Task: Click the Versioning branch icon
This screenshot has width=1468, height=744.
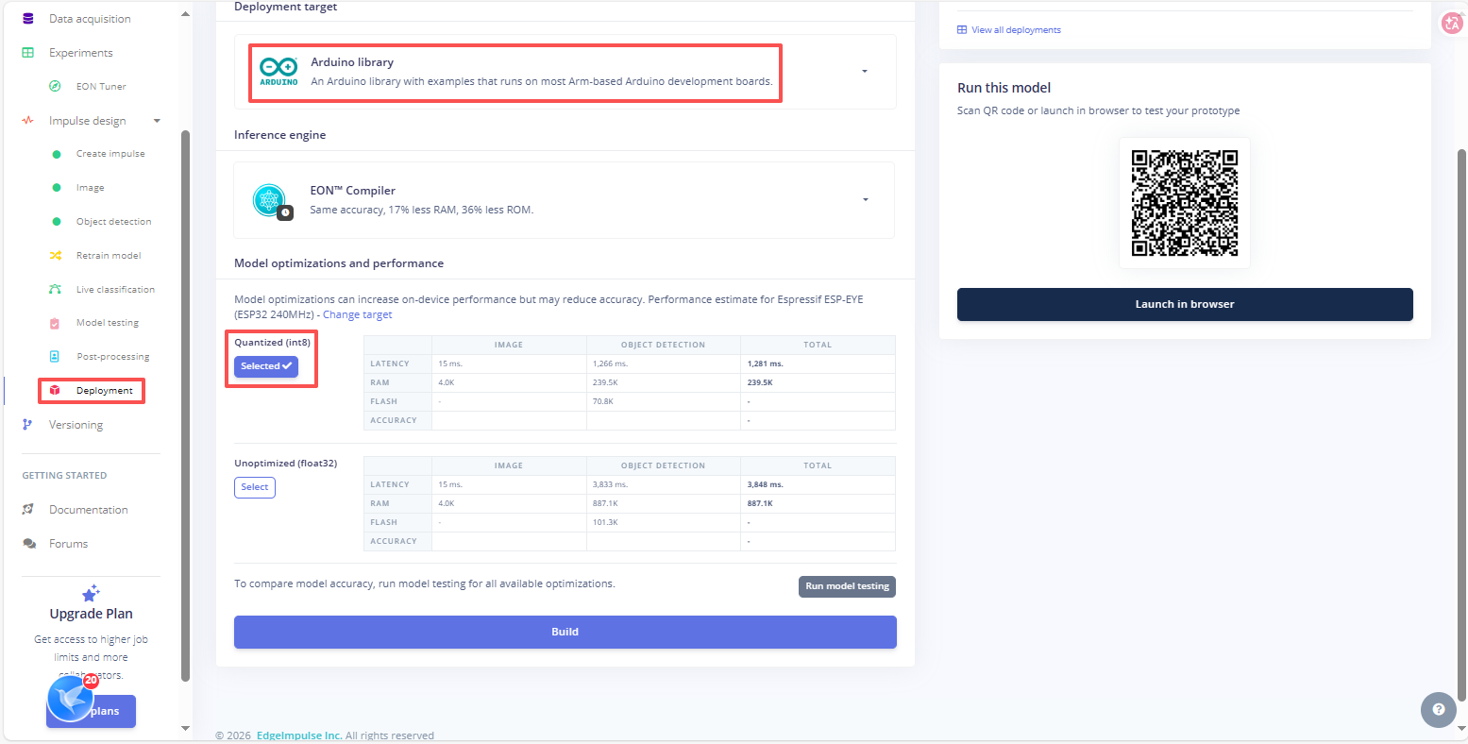Action: pyautogui.click(x=27, y=425)
